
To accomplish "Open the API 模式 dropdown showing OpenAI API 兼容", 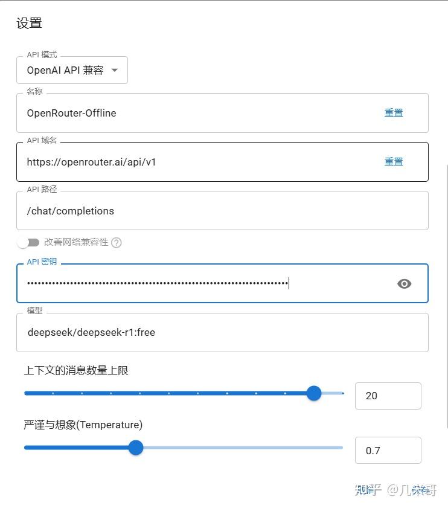I will pos(66,70).
